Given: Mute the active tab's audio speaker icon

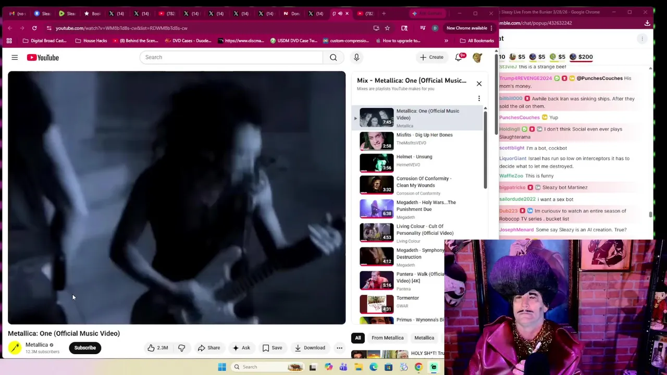Looking at the screenshot, I should click(340, 14).
